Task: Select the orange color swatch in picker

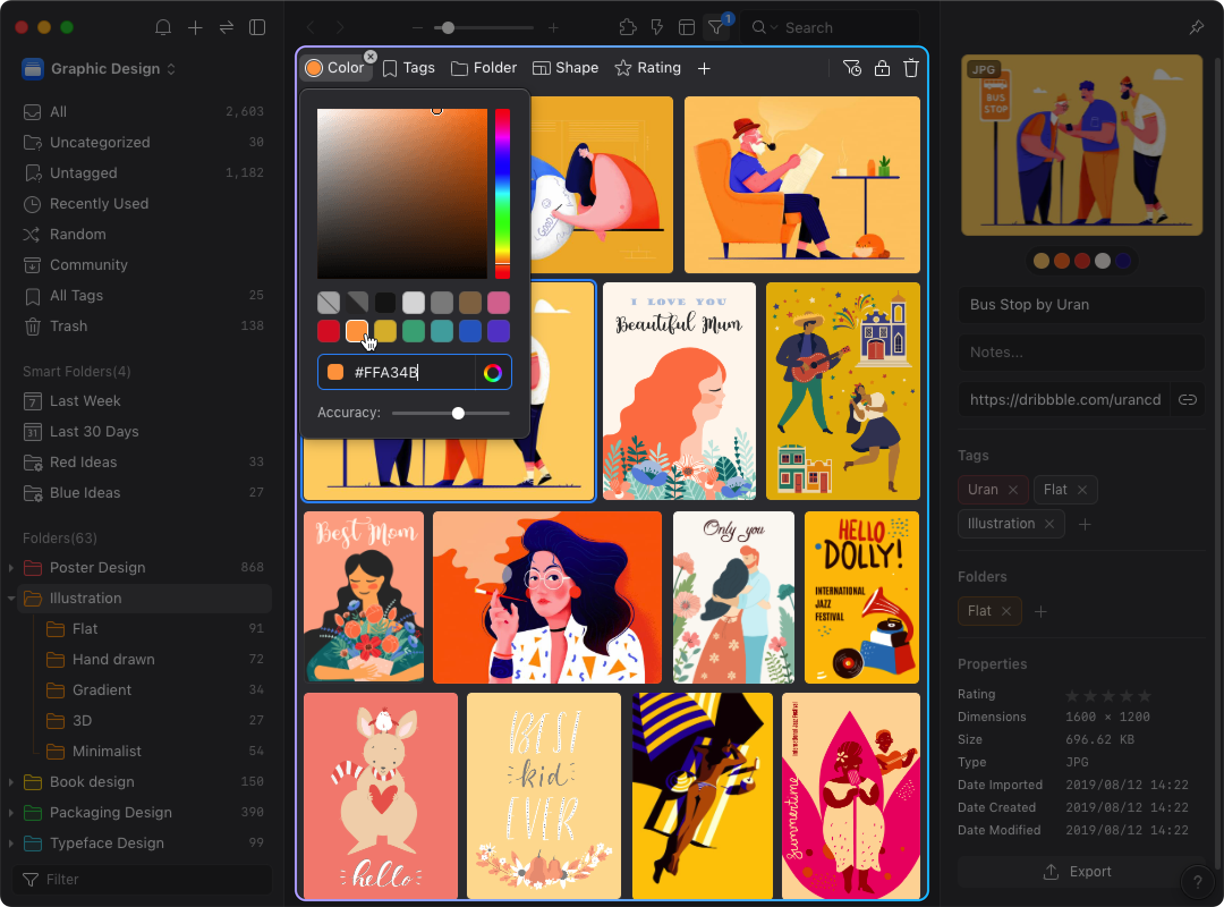Action: (357, 330)
